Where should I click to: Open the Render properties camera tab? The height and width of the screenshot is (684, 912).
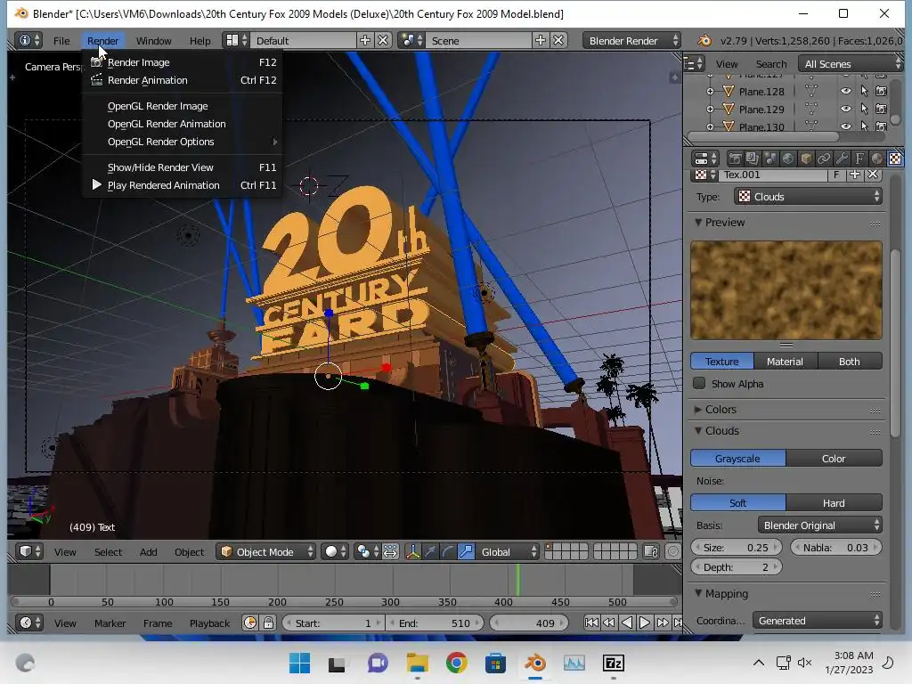tap(735, 159)
